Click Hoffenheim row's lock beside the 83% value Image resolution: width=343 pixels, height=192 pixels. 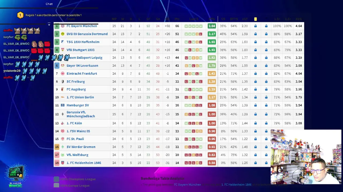tap(266, 42)
